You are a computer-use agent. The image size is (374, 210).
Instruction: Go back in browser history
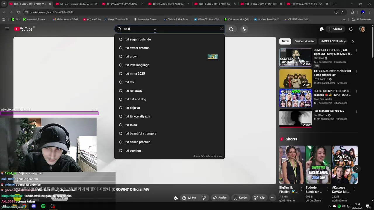point(4,12)
